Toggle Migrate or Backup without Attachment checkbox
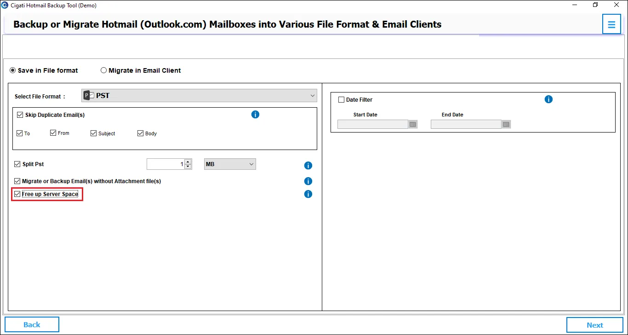Image resolution: width=628 pixels, height=335 pixels. [17, 181]
